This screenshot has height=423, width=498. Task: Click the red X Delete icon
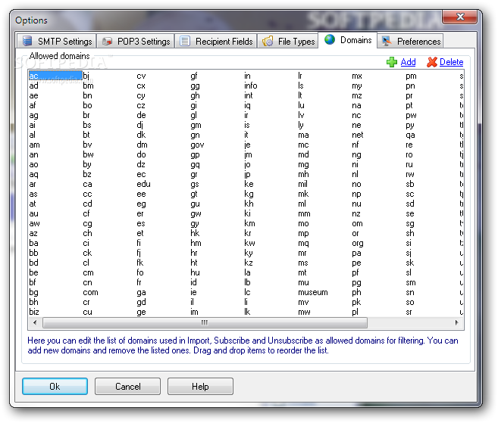(x=432, y=62)
